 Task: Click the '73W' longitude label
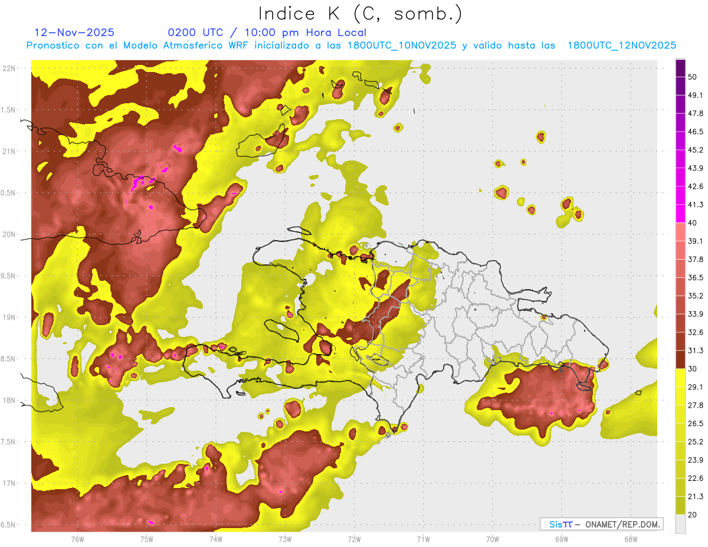click(285, 539)
